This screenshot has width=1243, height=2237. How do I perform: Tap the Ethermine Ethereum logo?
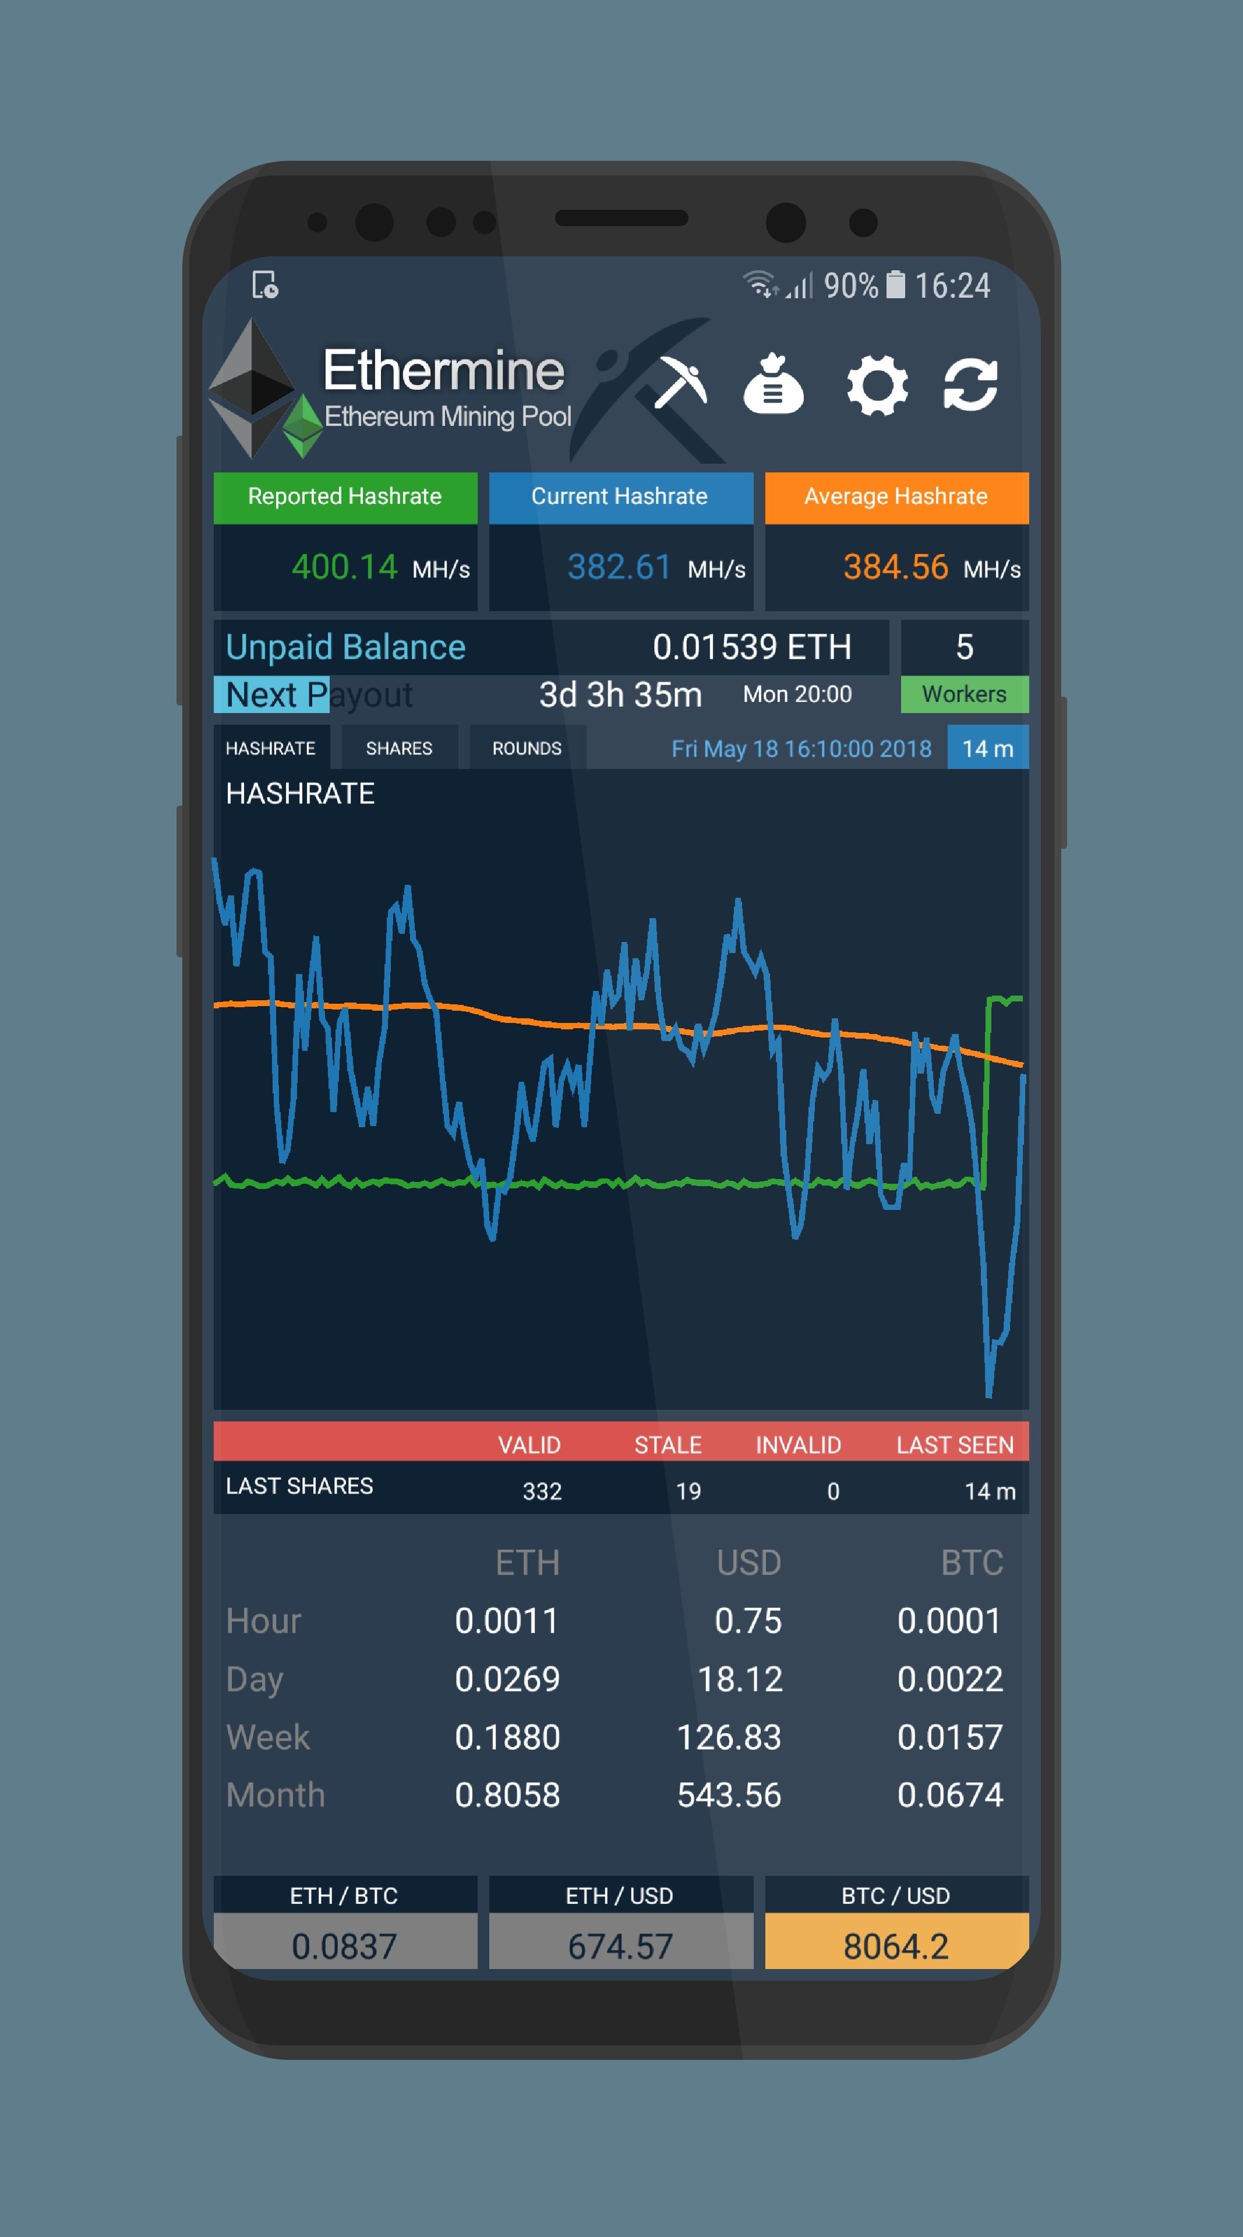(x=265, y=388)
